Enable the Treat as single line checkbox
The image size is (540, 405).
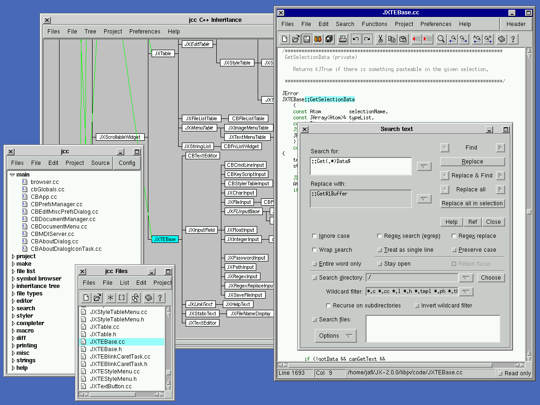click(379, 250)
